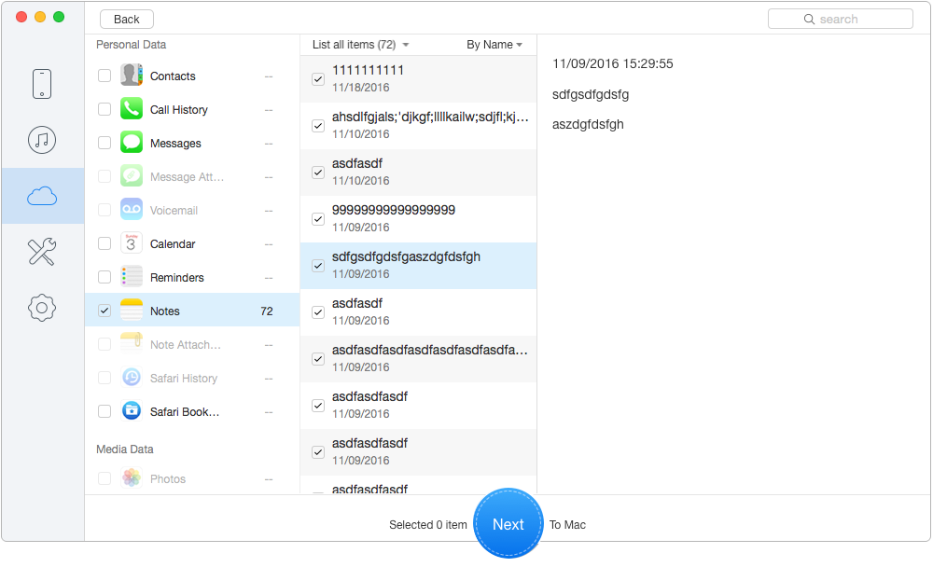The image size is (933, 567).
Task: Uncheck the Notes category checkbox
Action: point(104,311)
